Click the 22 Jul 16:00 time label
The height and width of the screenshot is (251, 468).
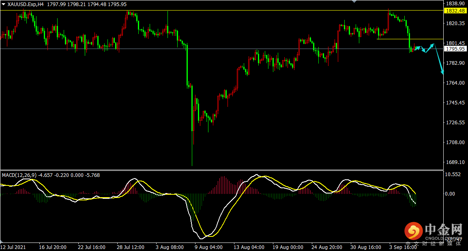click(92, 247)
